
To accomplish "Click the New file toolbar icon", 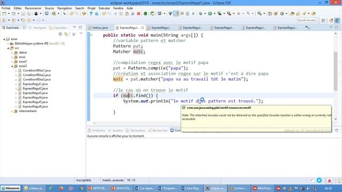I will click(4, 13).
